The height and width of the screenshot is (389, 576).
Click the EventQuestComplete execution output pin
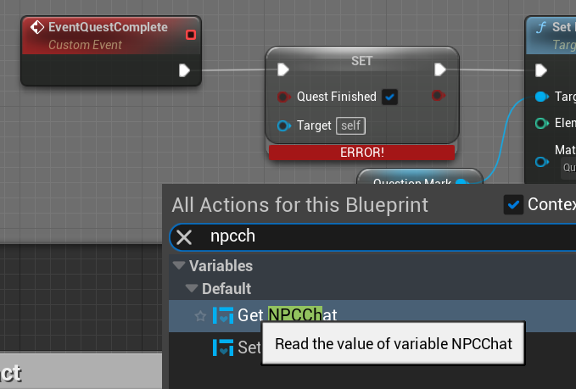184,70
